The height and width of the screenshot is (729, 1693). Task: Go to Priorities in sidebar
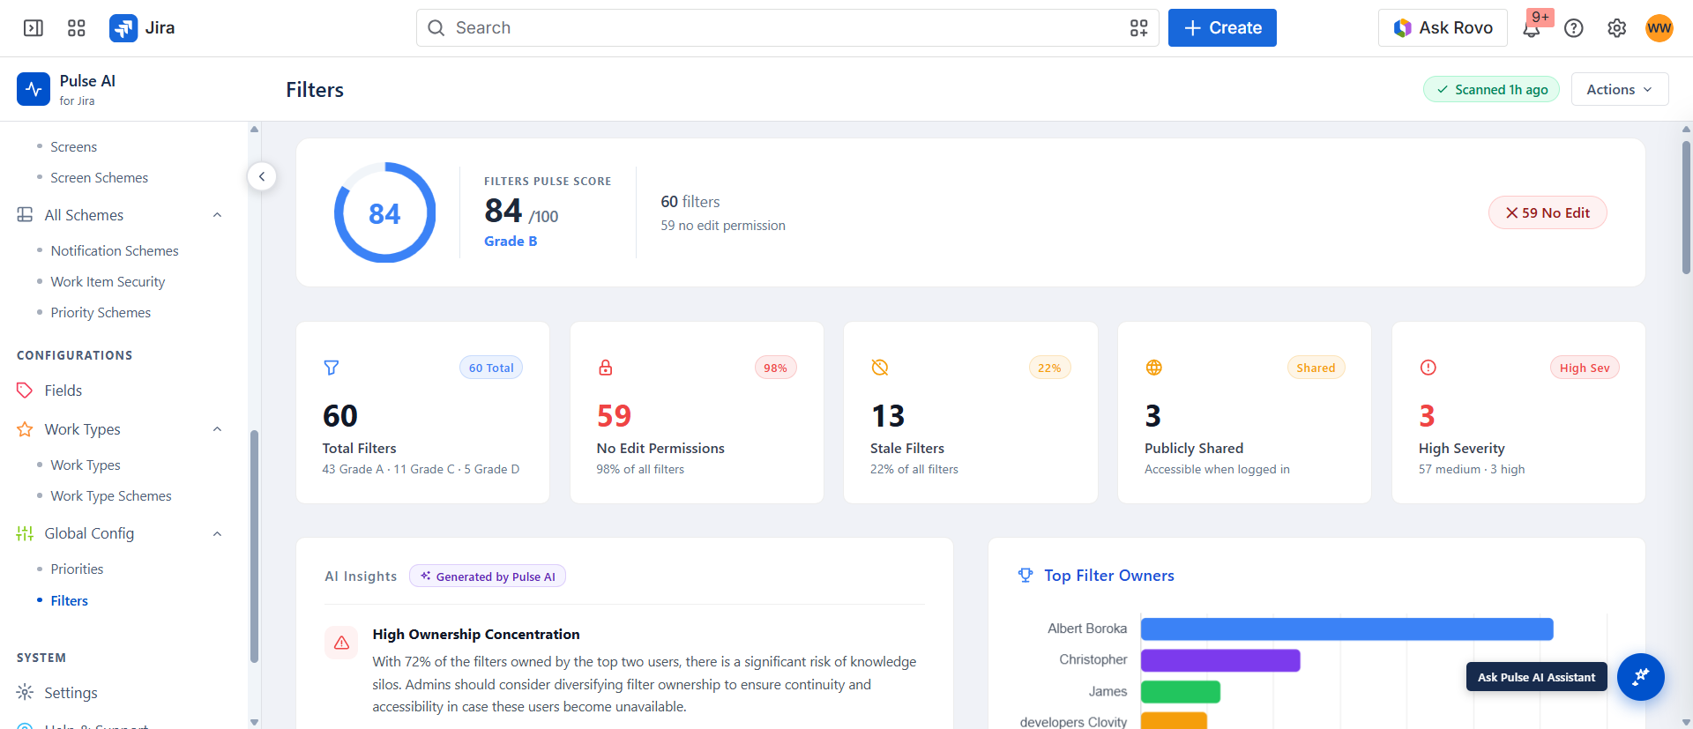pos(77,569)
